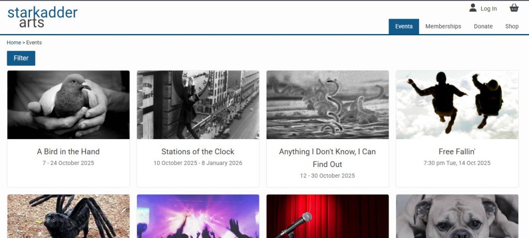Viewport: 529px width, 238px height.
Task: Click the pigeon in hands thumbnail
Action: (x=69, y=105)
